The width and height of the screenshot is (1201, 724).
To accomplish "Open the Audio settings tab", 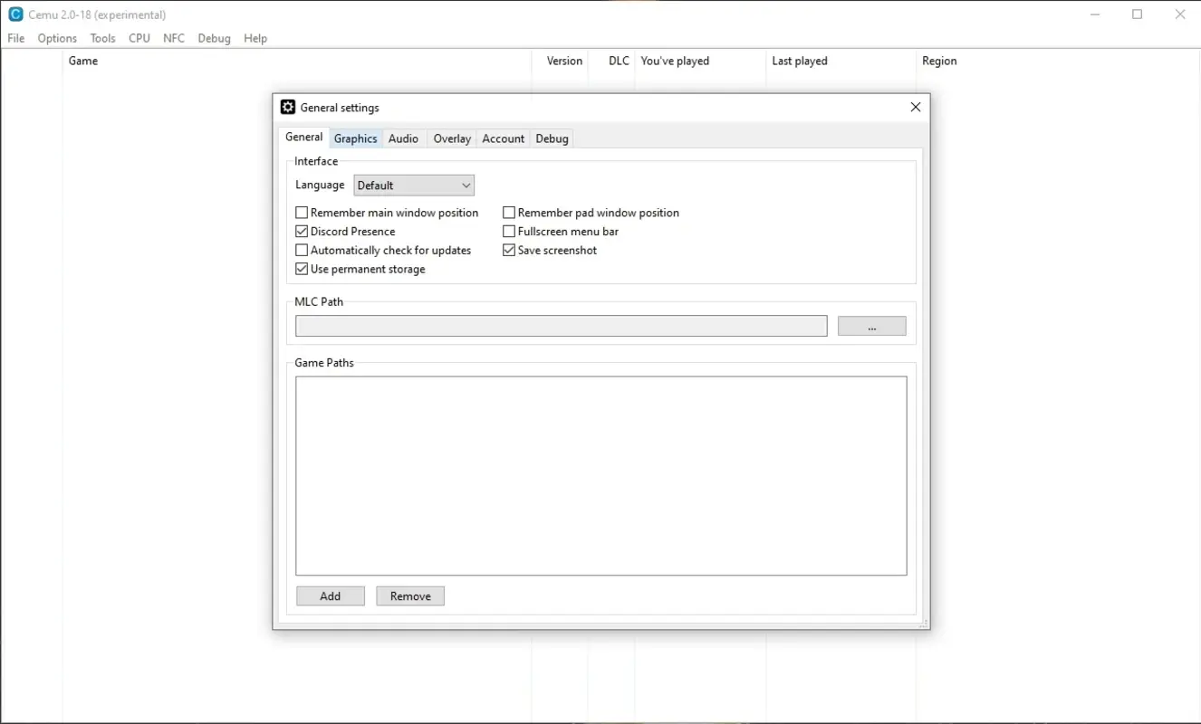I will click(x=403, y=138).
